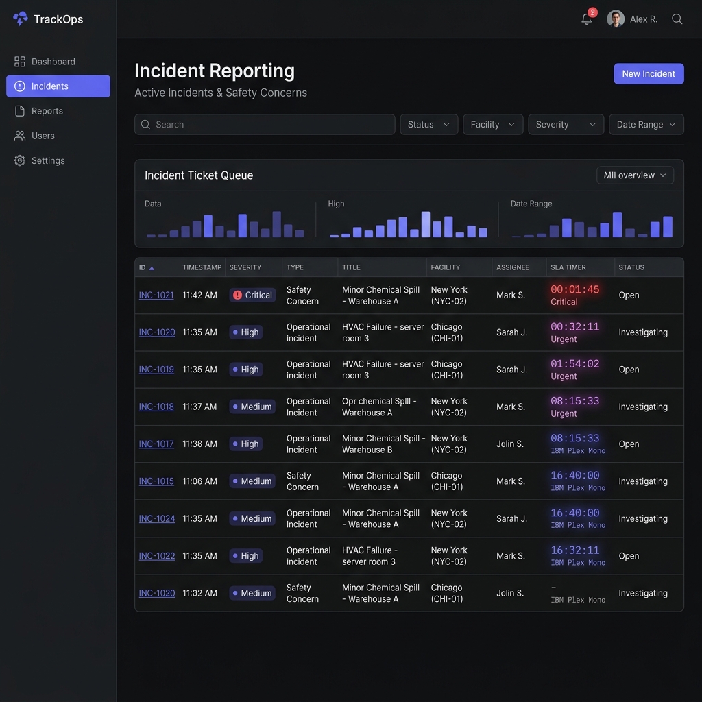Viewport: 702px width, 702px height.
Task: Expand the Status filter dropdown
Action: 429,125
